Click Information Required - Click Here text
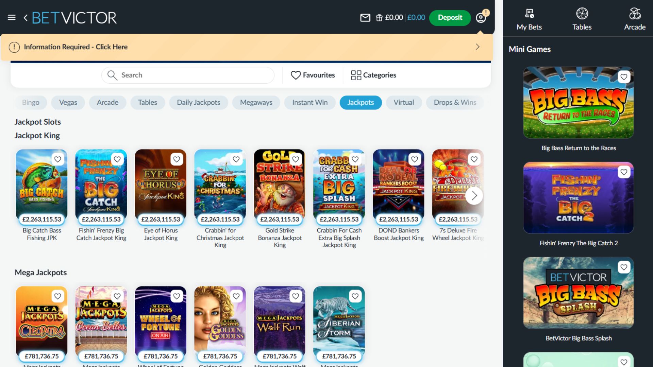The height and width of the screenshot is (367, 653). [x=76, y=47]
